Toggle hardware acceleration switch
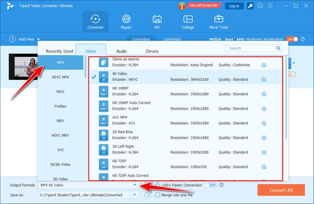 coord(292,39)
